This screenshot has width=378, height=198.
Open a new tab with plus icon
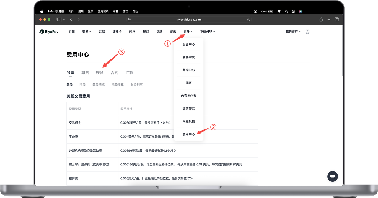coord(329,20)
